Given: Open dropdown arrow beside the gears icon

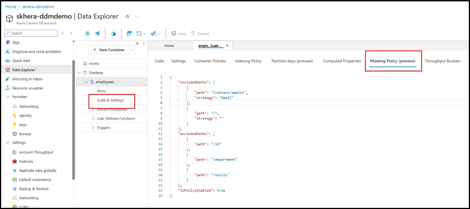Looking at the screenshot, I should (159, 33).
